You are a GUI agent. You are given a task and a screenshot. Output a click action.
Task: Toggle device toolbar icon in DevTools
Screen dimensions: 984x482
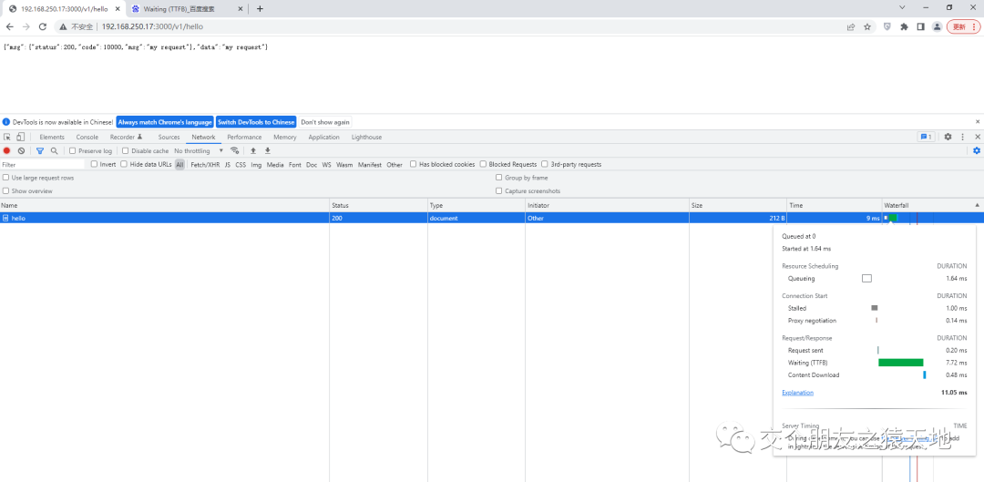click(21, 137)
